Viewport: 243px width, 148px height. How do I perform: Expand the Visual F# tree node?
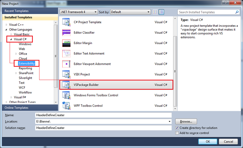(11, 97)
